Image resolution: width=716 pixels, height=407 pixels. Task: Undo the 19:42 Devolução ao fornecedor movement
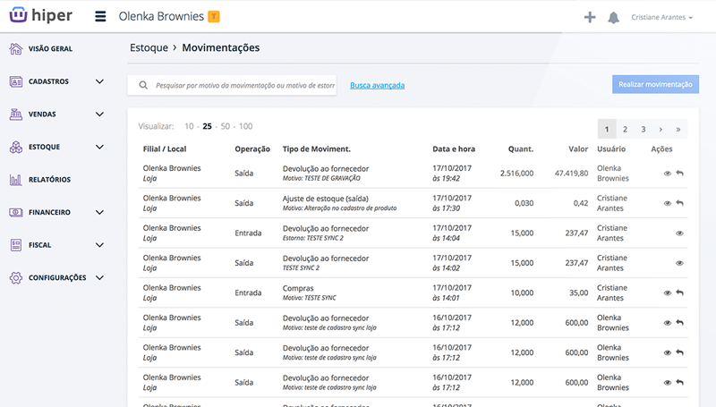click(679, 174)
